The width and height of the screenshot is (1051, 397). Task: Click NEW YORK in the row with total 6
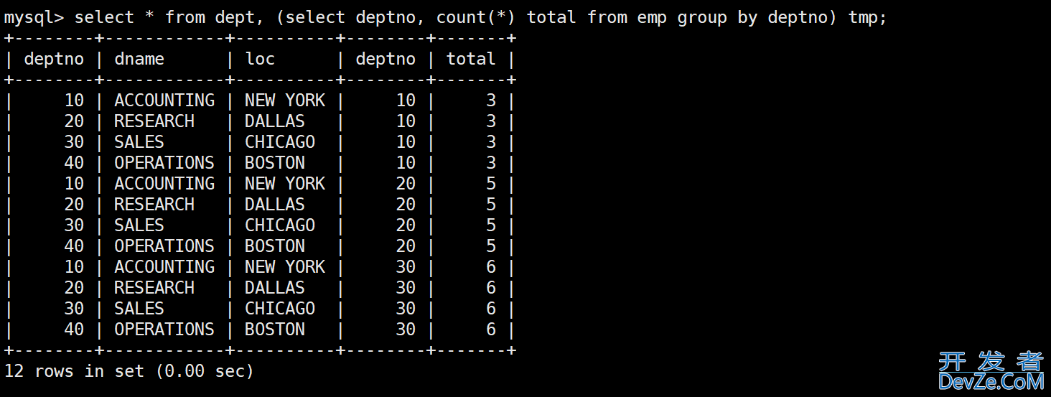coord(285,266)
